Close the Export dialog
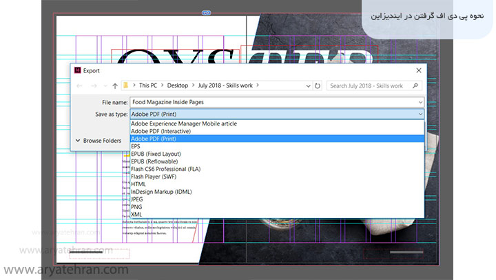The height and width of the screenshot is (280, 496). pyautogui.click(x=419, y=70)
